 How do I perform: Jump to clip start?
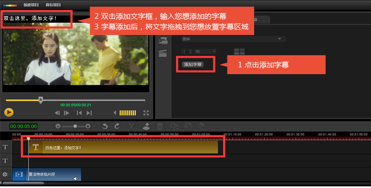tap(79, 113)
